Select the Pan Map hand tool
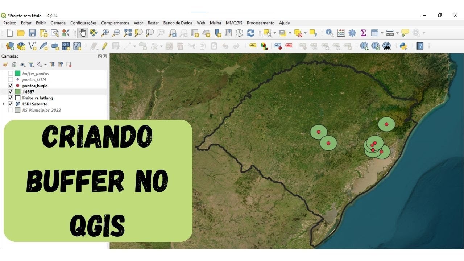This screenshot has width=464, height=261. [83, 33]
